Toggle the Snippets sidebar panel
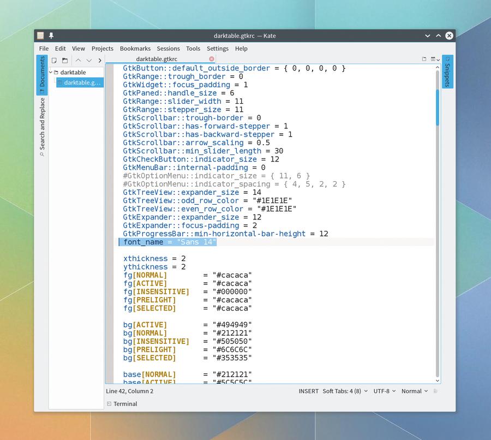Screen dimensions: 491x440 447,72
